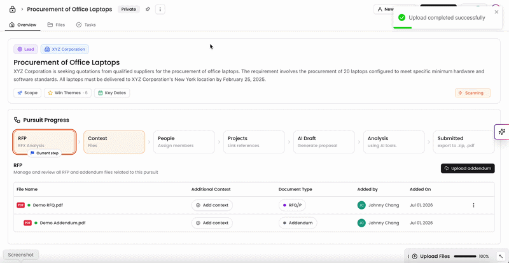This screenshot has width=509, height=263.
Task: Select the Context step in Pursuit Progress
Action: click(115, 142)
